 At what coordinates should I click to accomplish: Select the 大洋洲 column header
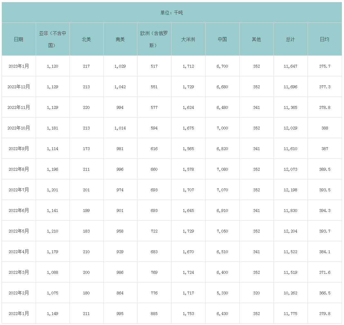pos(188,39)
